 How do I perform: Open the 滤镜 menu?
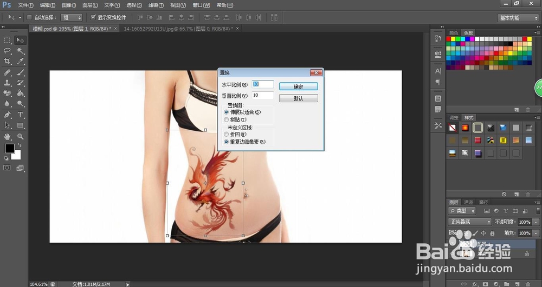[x=156, y=5]
